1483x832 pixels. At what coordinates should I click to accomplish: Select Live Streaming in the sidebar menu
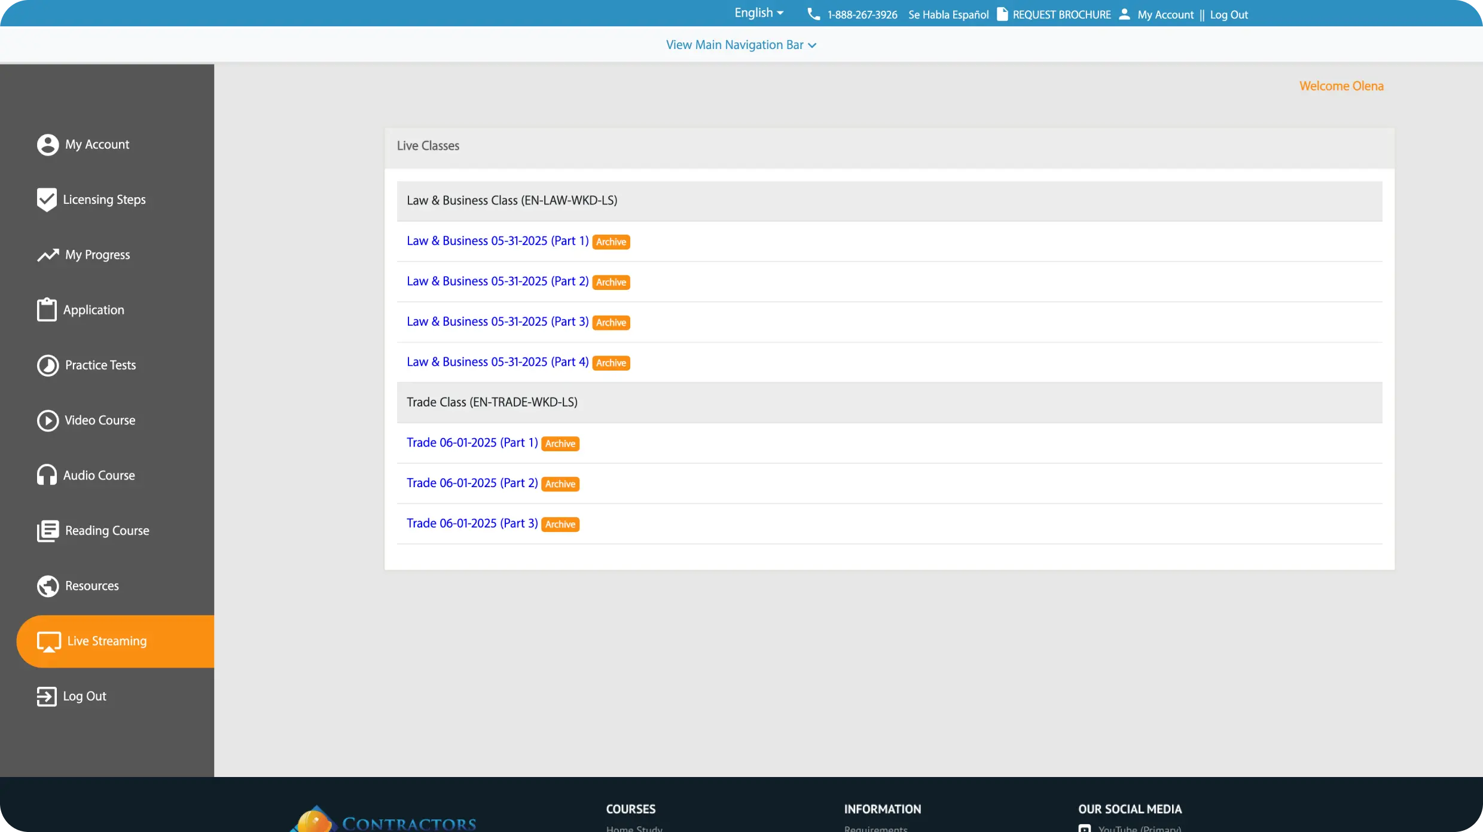[106, 641]
